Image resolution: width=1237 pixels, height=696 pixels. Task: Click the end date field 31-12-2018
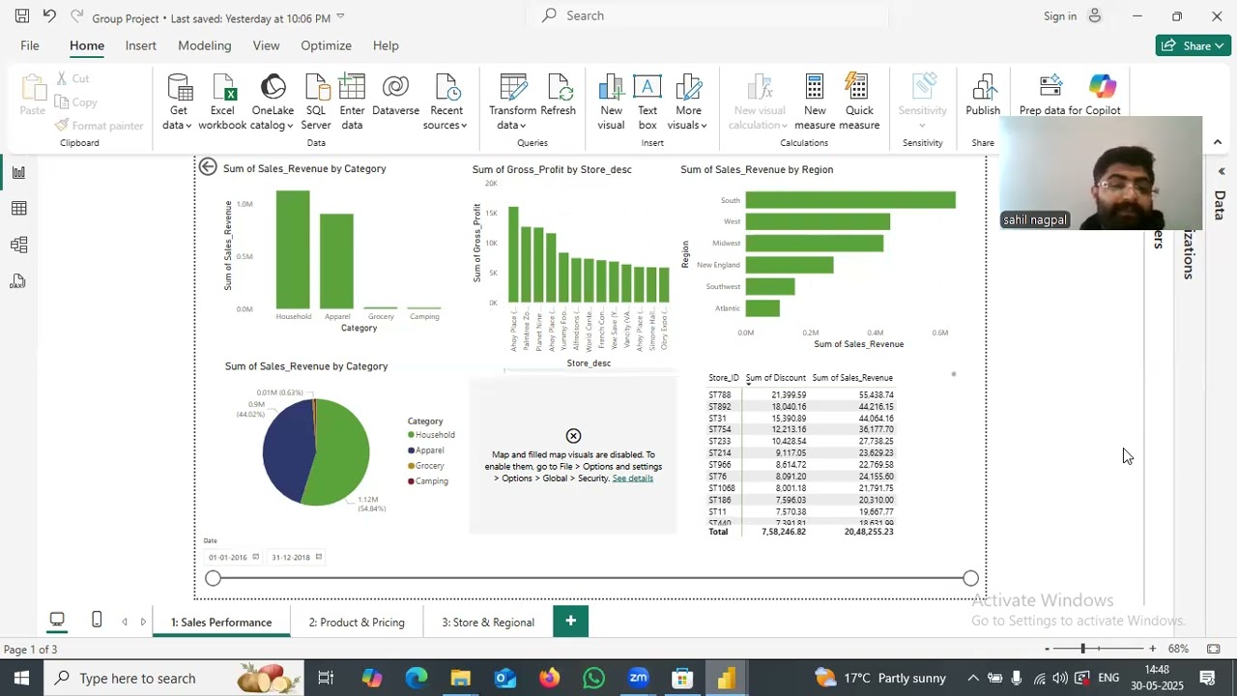296,558
